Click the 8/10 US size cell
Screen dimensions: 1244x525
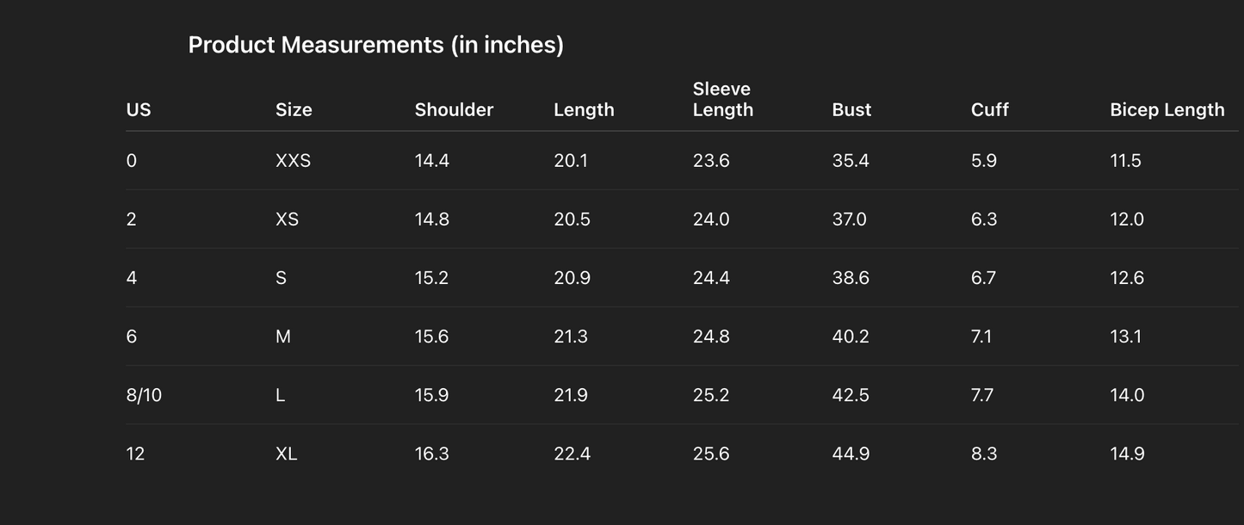click(144, 395)
